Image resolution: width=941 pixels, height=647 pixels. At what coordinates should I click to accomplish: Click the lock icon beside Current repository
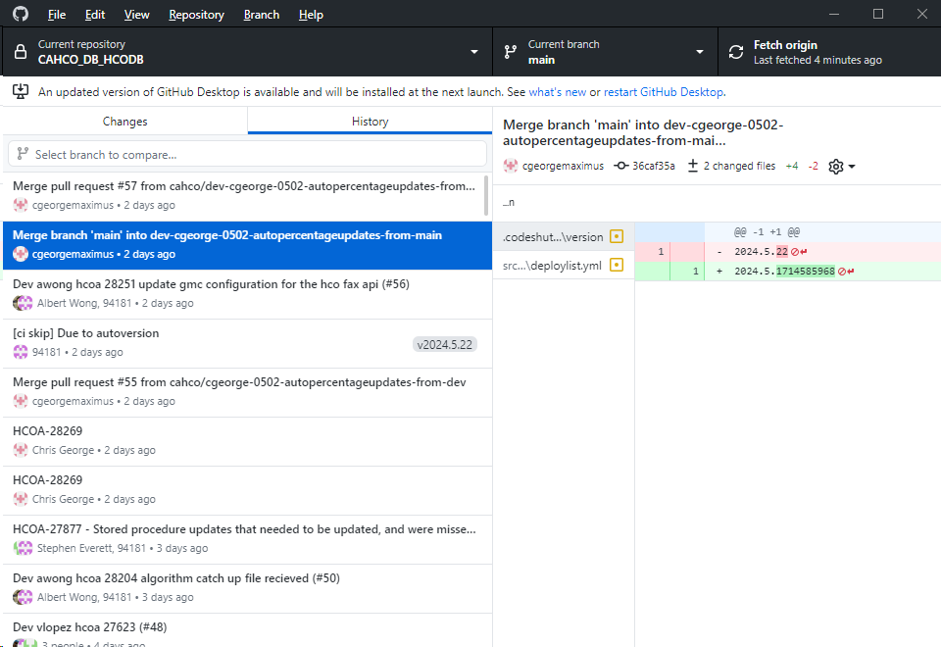tap(21, 52)
